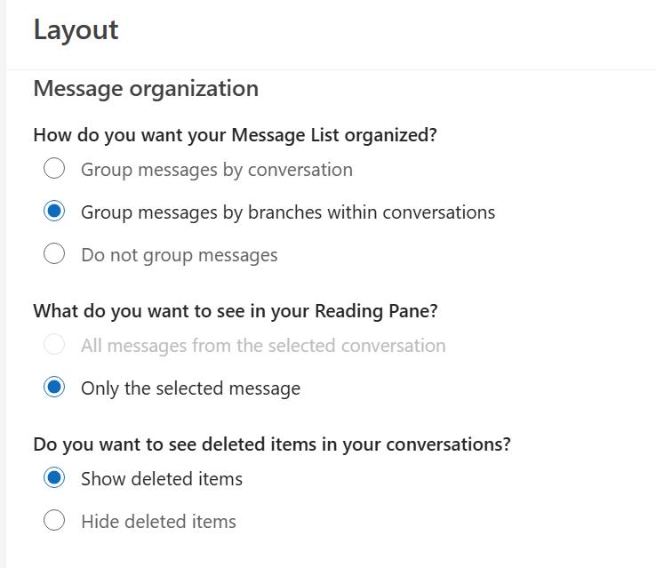
Task: Click the 'Hide deleted items' label text
Action: [x=158, y=522]
